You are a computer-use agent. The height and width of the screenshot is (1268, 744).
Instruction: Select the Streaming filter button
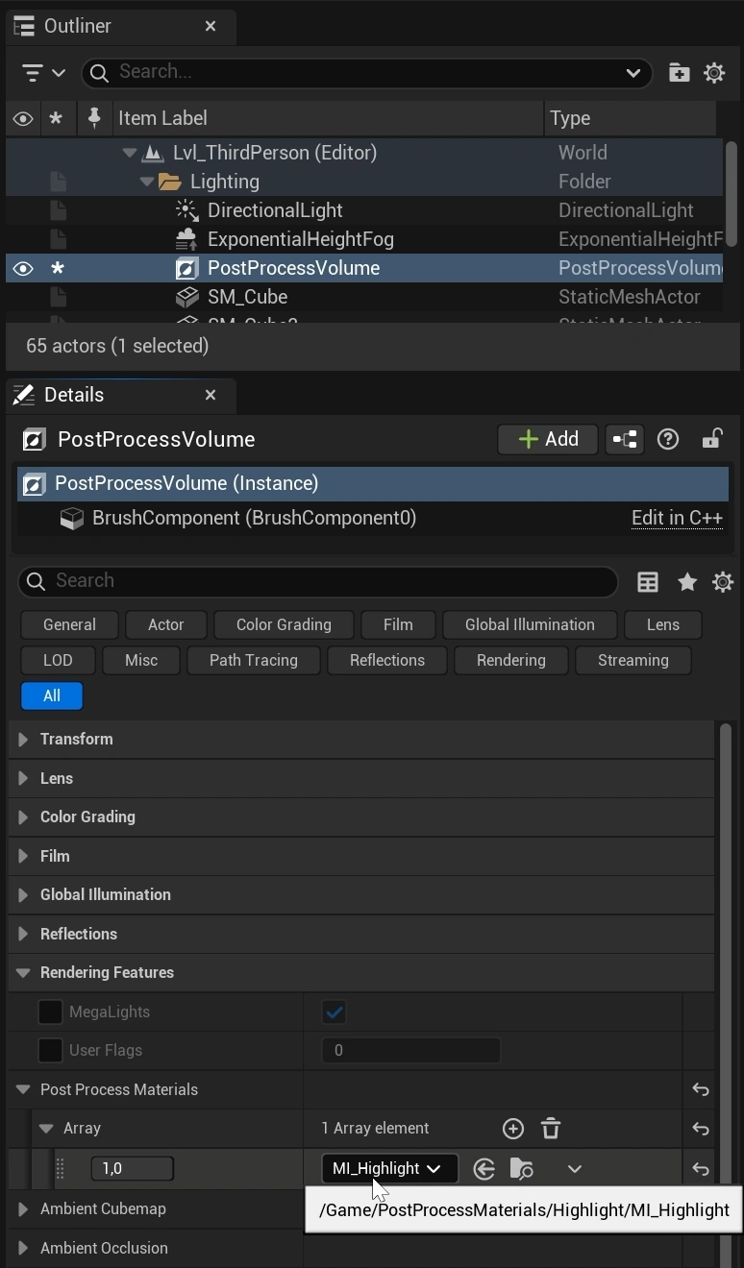tap(632, 660)
